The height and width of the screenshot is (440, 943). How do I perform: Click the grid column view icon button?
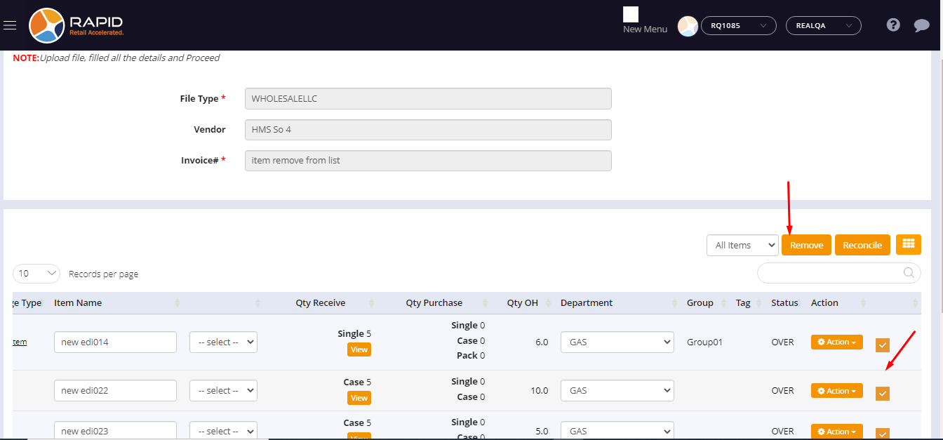[x=909, y=244]
